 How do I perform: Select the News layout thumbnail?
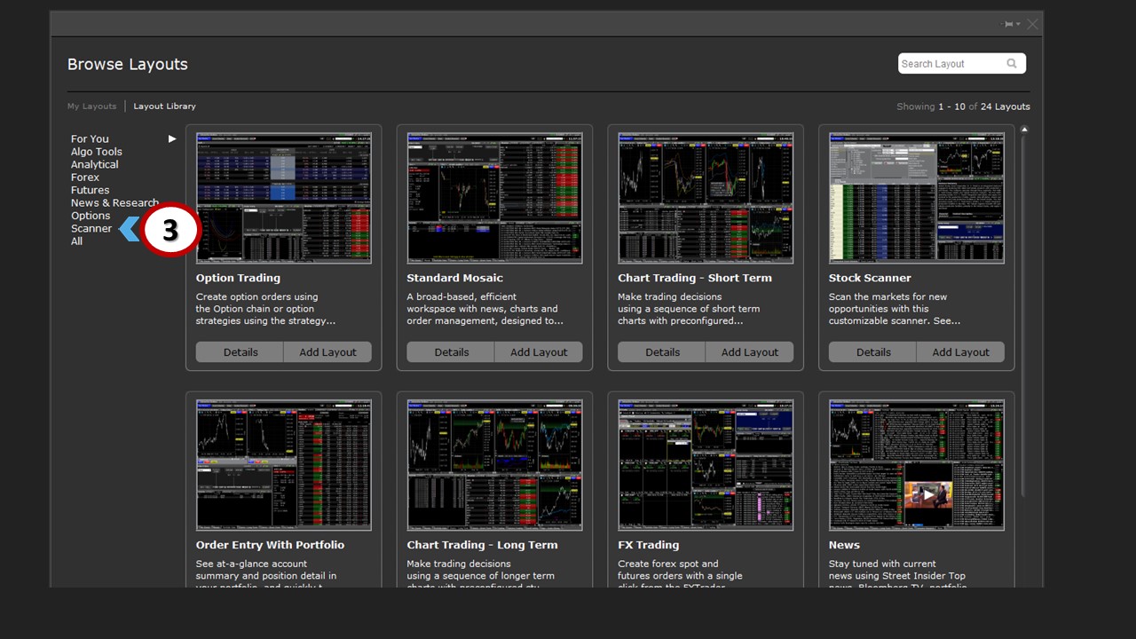point(916,465)
